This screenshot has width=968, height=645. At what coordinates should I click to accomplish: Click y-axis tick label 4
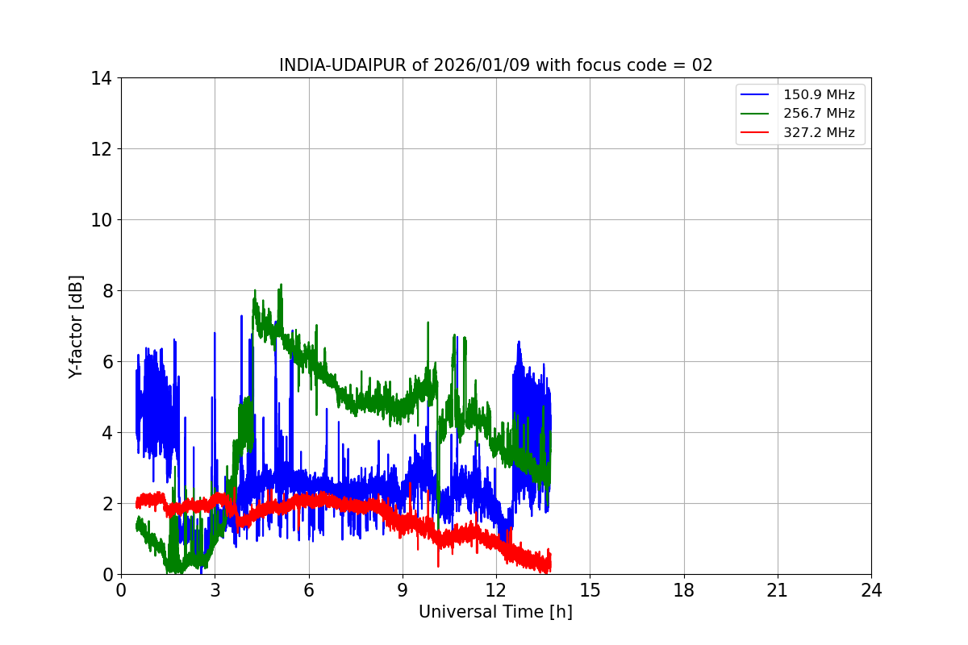pos(107,433)
